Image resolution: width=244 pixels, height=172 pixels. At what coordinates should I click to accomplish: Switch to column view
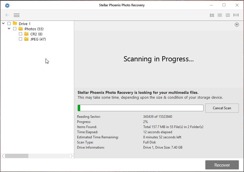(228, 15)
